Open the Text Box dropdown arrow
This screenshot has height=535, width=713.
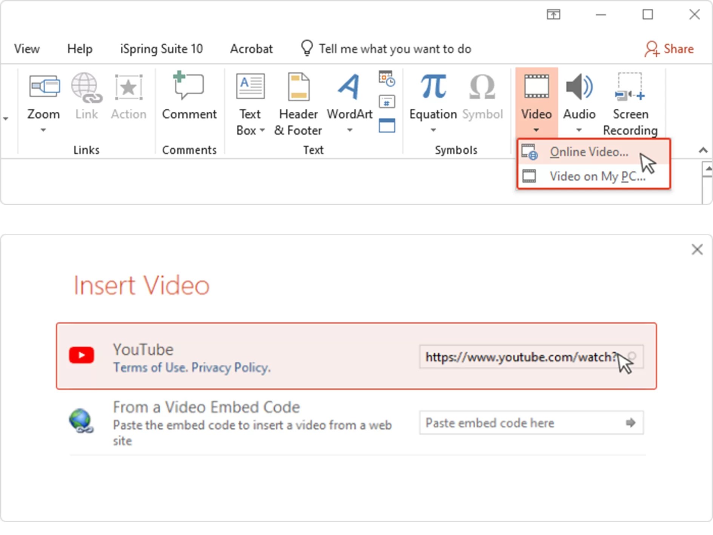point(263,131)
